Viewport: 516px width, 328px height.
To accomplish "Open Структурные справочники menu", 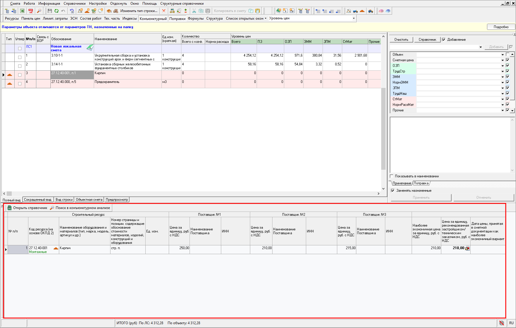I will [182, 4].
